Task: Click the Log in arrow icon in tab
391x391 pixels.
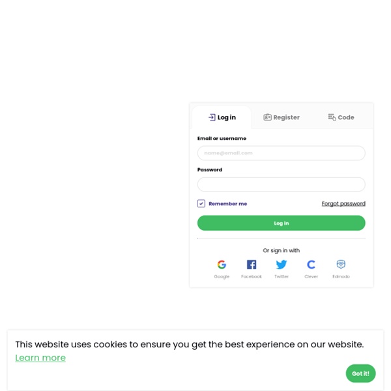Action: point(212,117)
